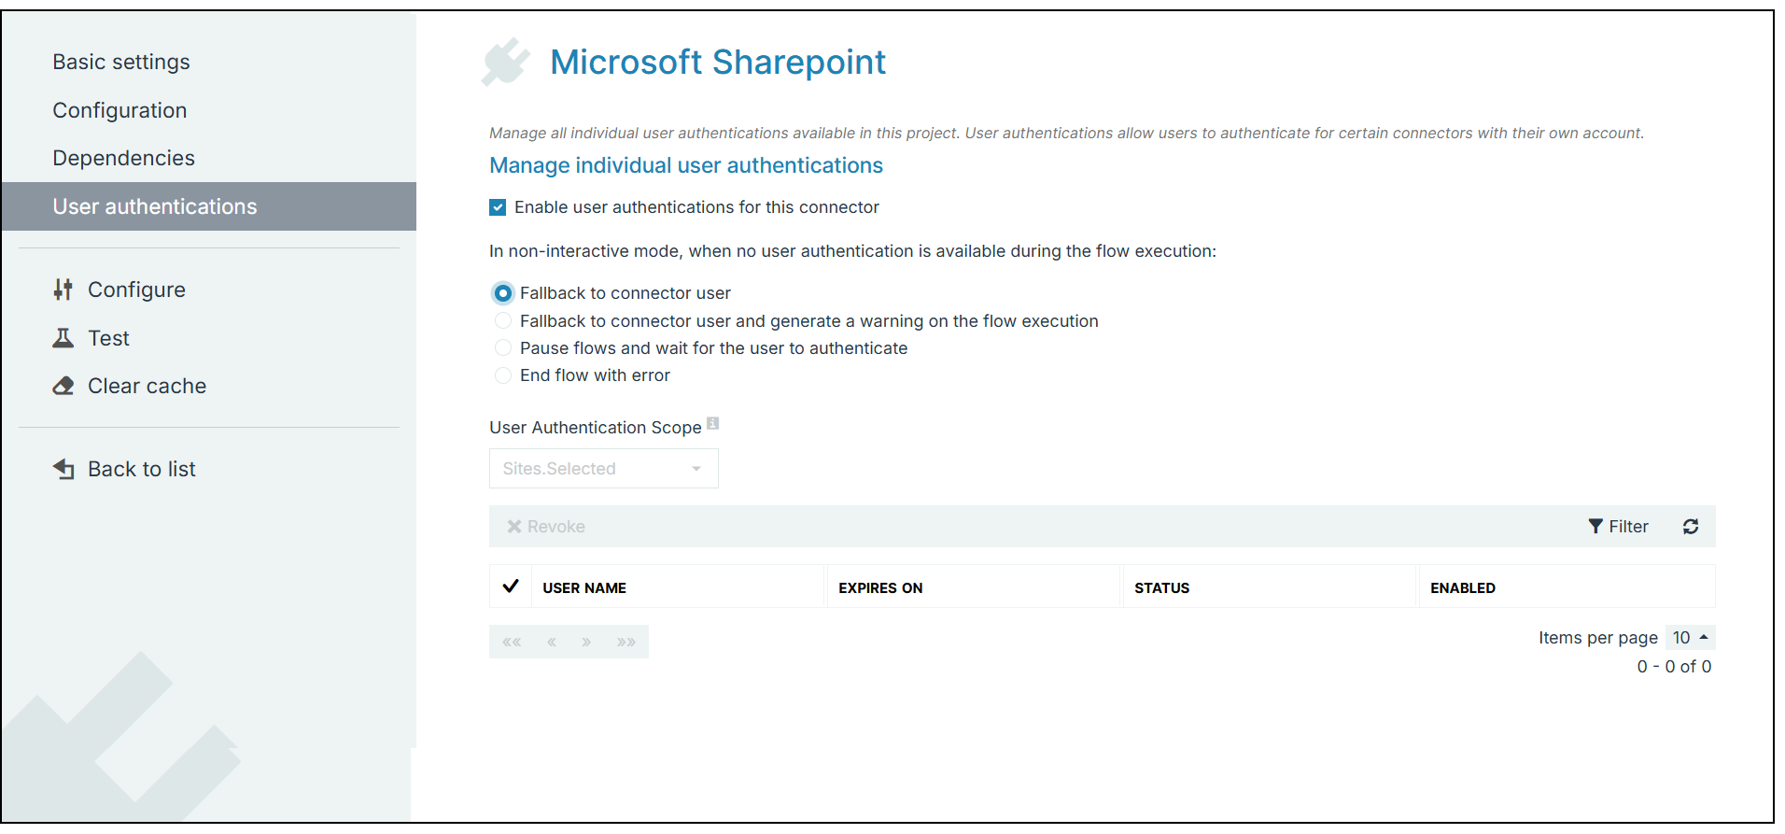Choose End flow with error option
This screenshot has width=1785, height=834.
502,375
